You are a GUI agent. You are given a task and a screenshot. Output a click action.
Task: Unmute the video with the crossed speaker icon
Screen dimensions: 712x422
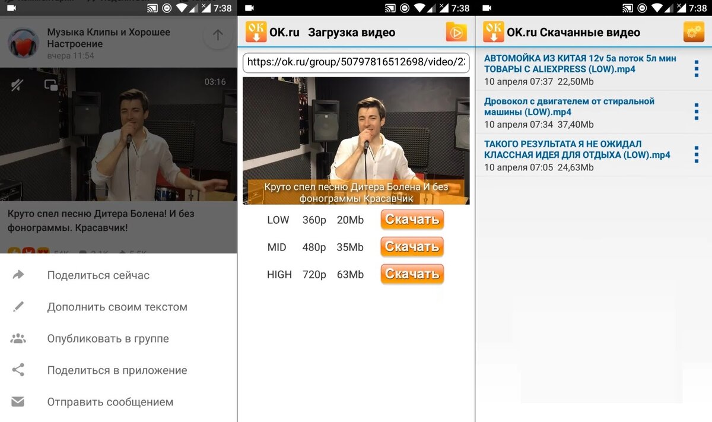(18, 85)
